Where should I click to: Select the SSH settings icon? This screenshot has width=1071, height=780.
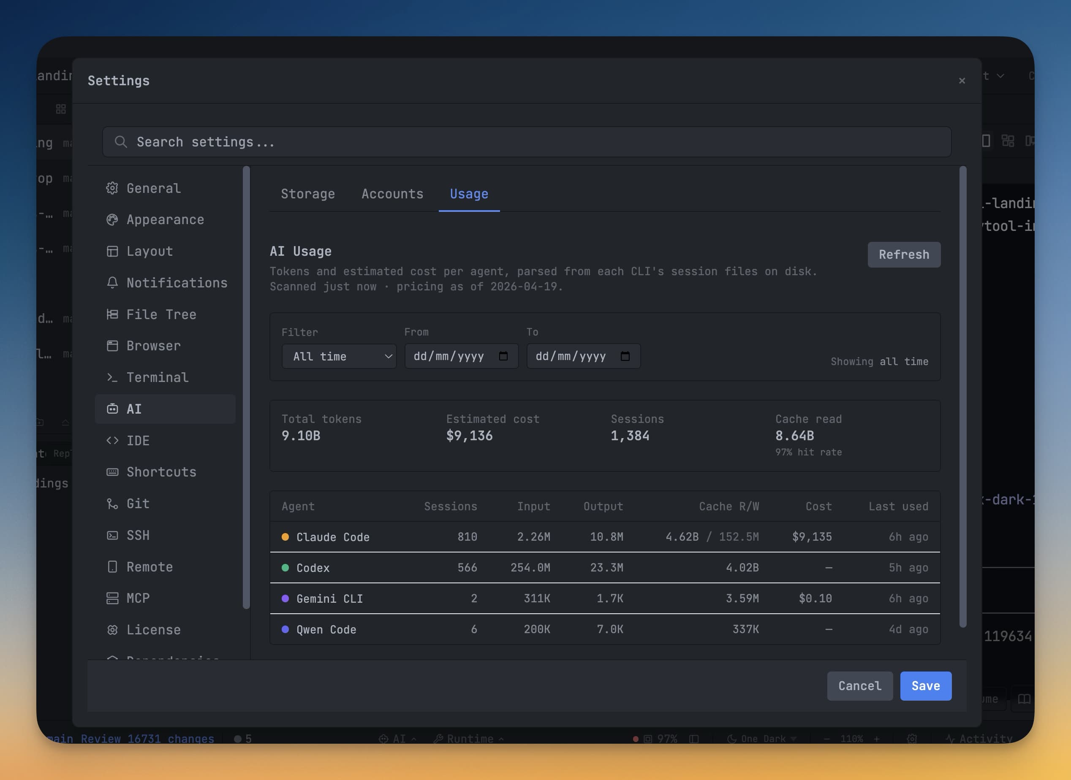112,535
